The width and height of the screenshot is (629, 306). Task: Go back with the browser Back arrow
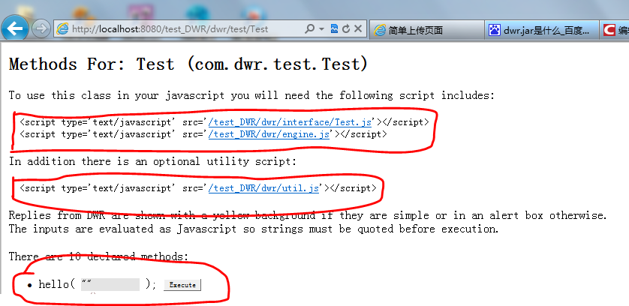(15, 28)
